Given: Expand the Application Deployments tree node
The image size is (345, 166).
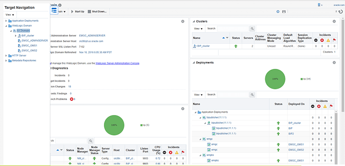Looking at the screenshot, I should click(x=6, y=21).
